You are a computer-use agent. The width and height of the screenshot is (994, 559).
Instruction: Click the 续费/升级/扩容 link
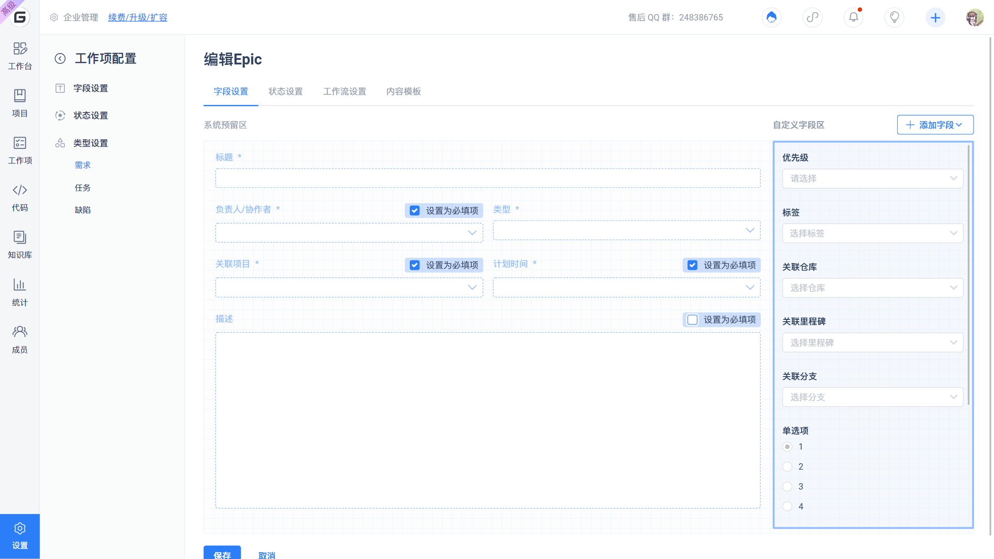[x=138, y=17]
